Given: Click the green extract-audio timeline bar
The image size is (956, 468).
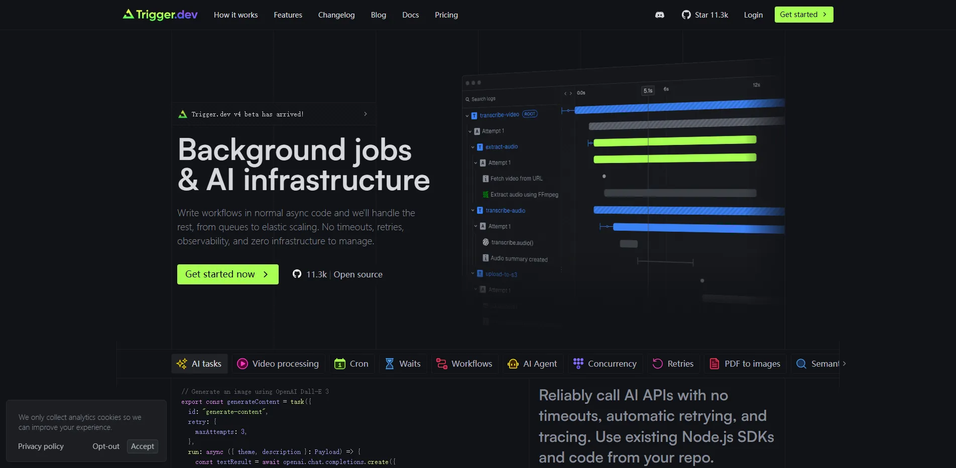Looking at the screenshot, I should (x=674, y=141).
